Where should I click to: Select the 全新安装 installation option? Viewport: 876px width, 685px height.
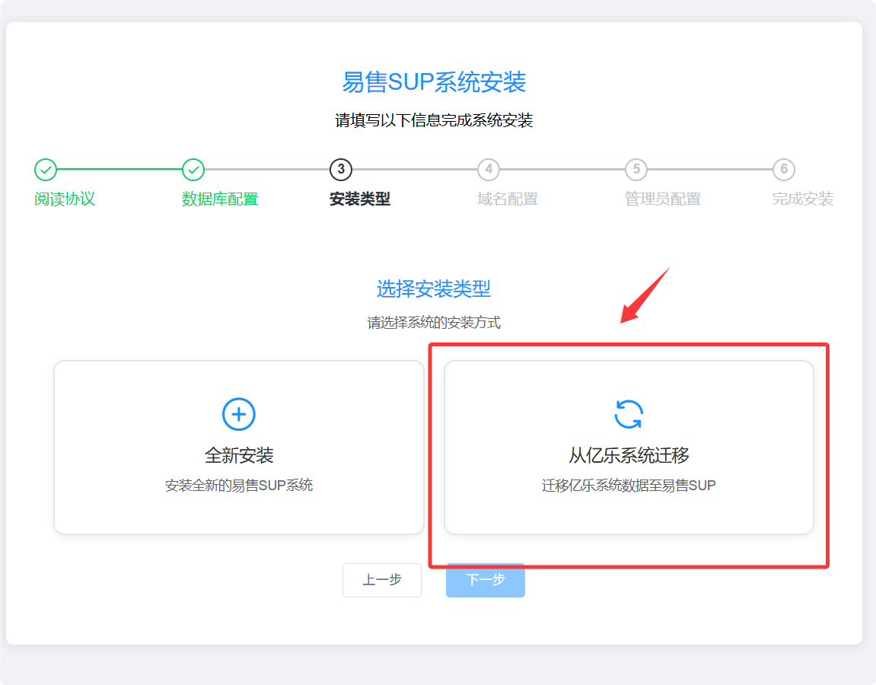[238, 448]
